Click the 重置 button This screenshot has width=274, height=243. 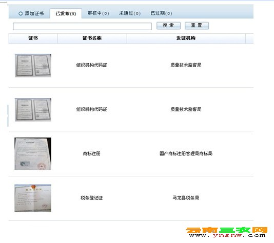pos(197,26)
